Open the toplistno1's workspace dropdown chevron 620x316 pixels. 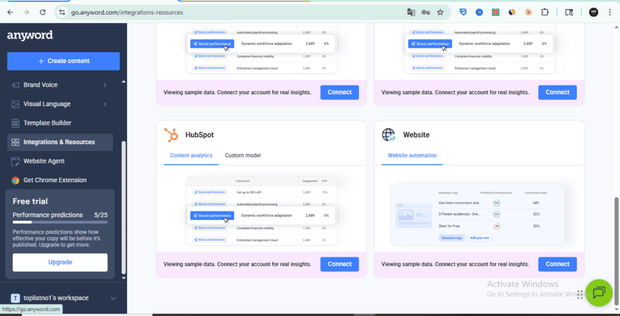[113, 298]
